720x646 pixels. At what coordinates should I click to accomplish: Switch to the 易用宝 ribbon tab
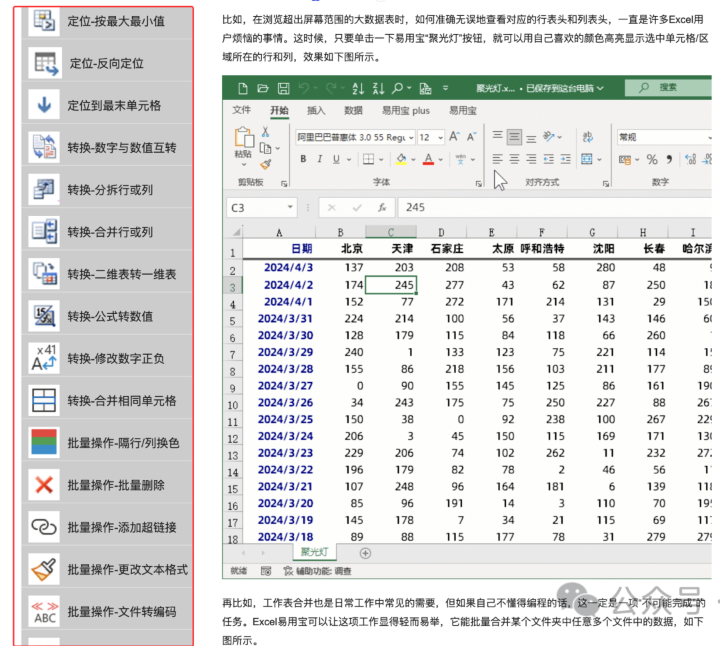463,110
